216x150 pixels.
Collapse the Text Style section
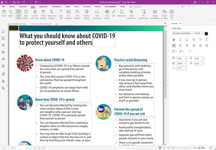tap(171, 28)
